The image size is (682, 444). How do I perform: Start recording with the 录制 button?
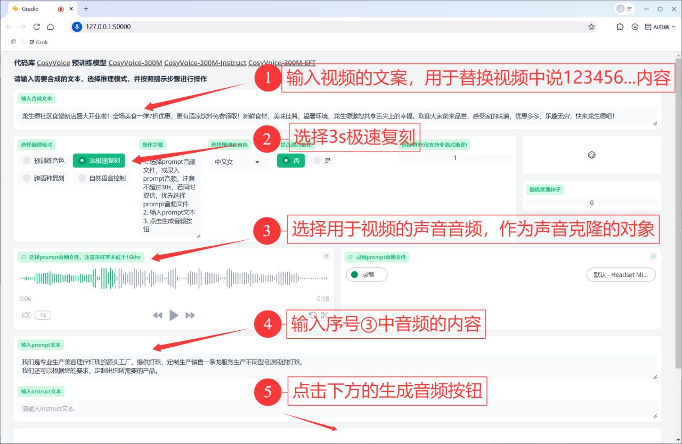[x=367, y=275]
